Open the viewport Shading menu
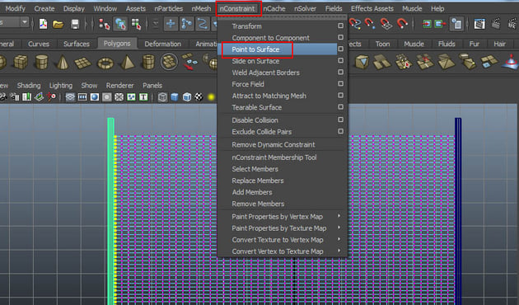519x305 pixels. pos(29,86)
